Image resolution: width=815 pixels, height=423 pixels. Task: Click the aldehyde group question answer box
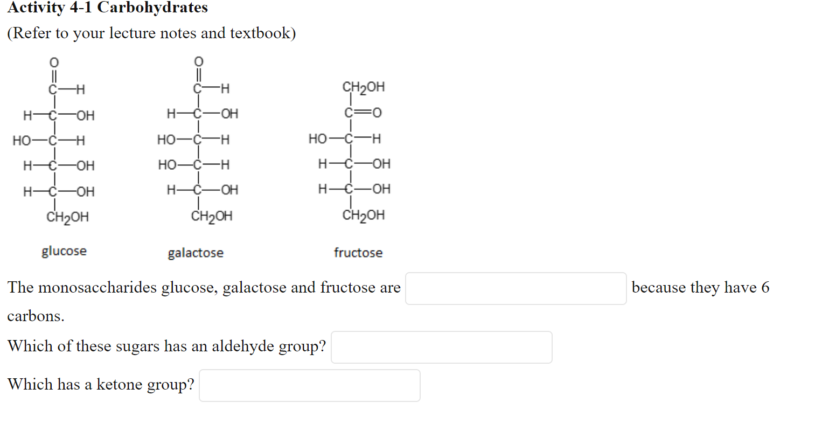click(x=442, y=348)
